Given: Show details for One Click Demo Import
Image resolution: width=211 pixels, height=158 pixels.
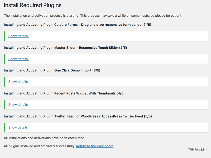Looking at the screenshot, I should pos(18,82).
